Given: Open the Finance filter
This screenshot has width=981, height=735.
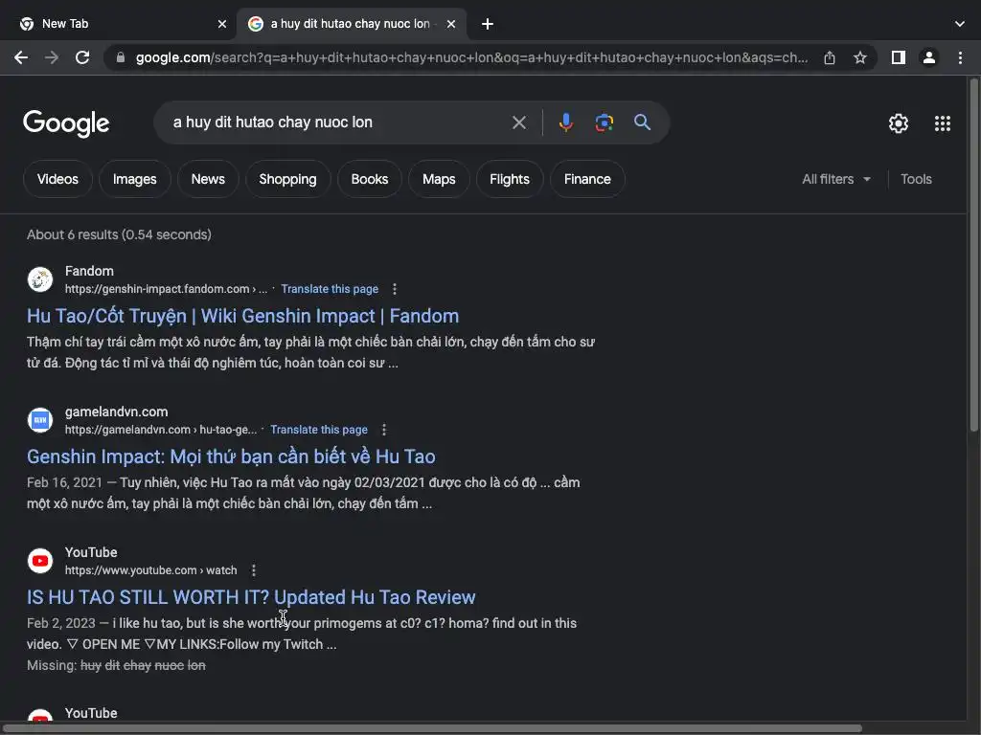Looking at the screenshot, I should pyautogui.click(x=587, y=179).
